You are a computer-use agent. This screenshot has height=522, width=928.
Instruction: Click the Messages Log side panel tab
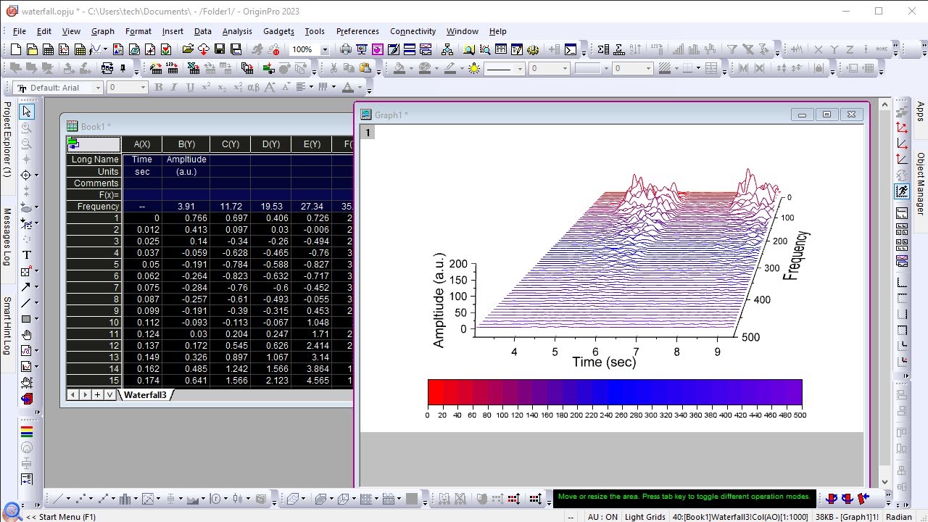point(7,237)
